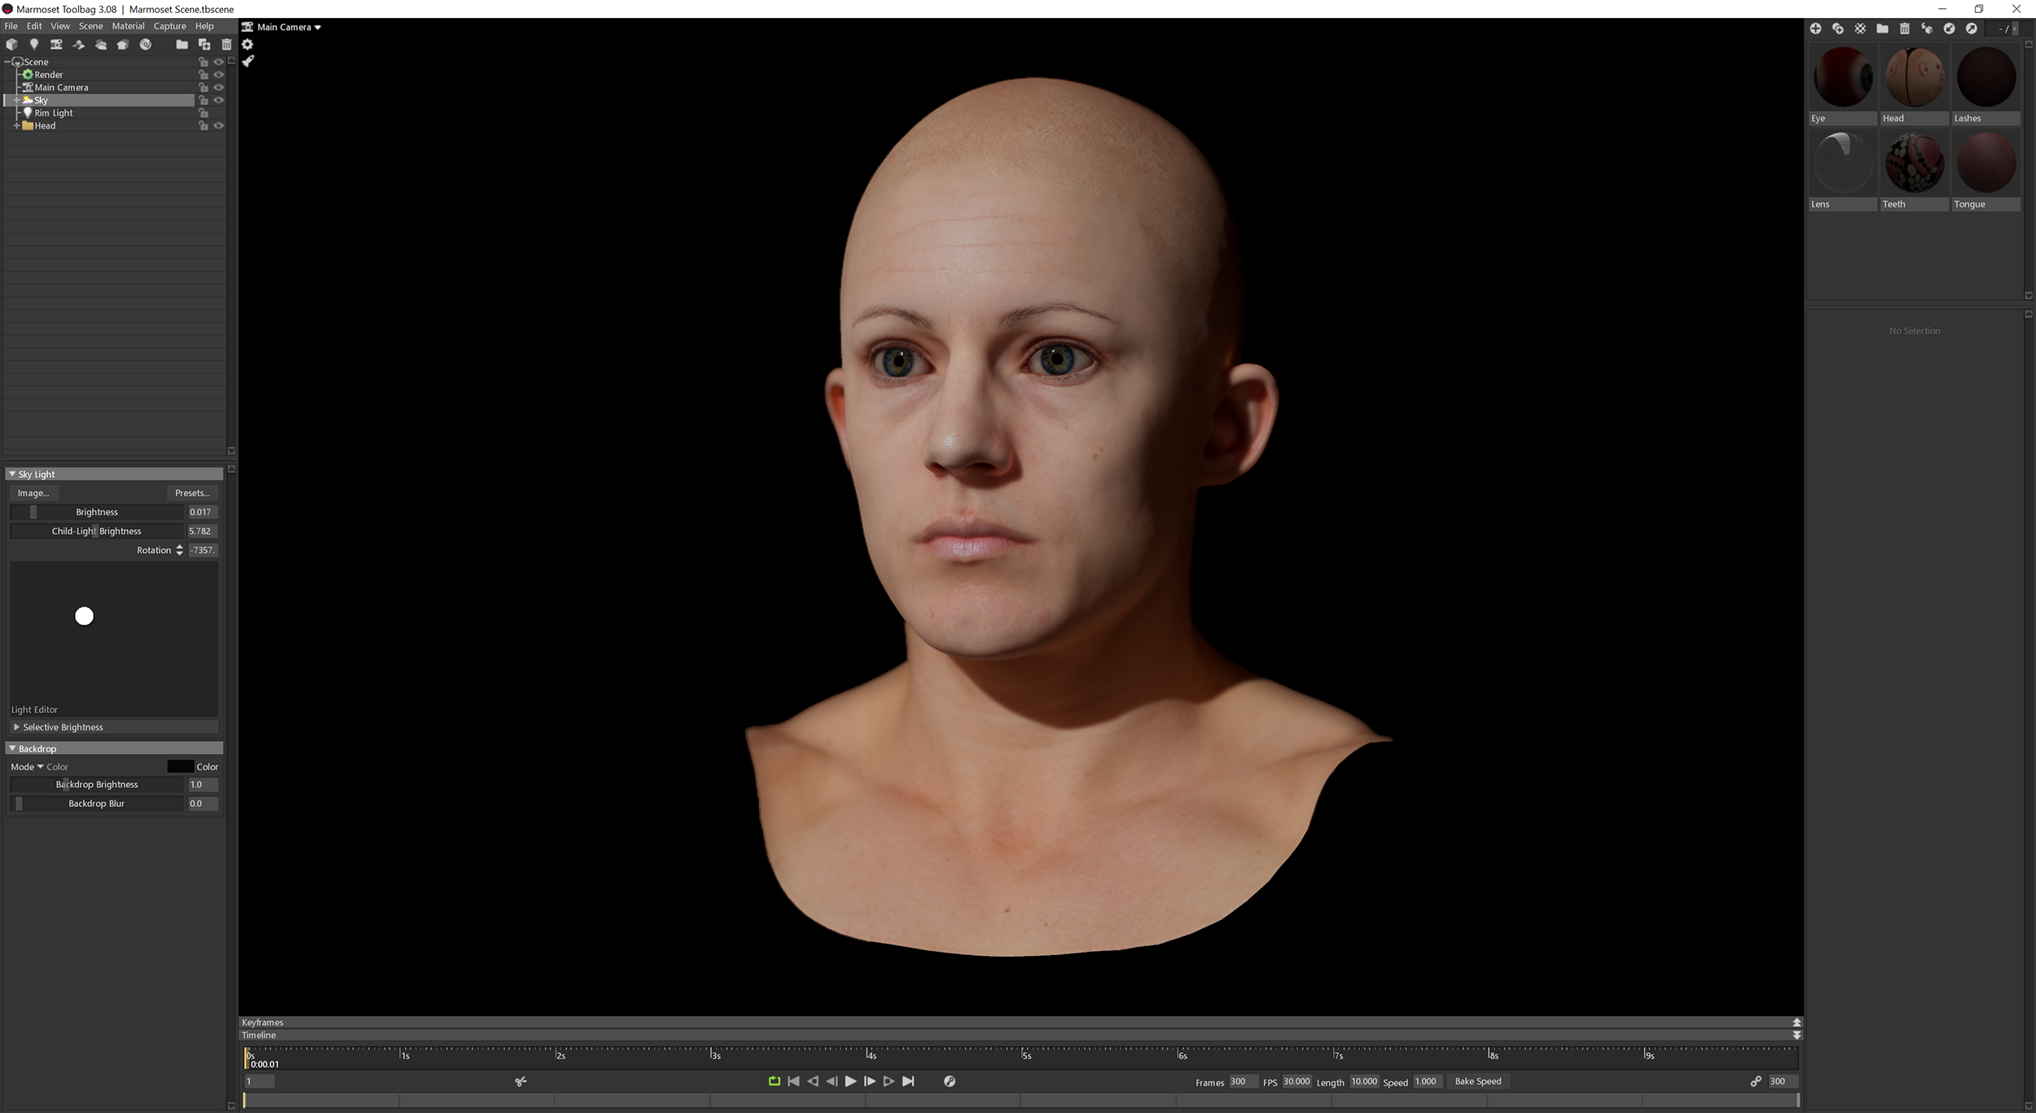Open the viewport settings gear icon
Image resolution: width=2036 pixels, height=1113 pixels.
248,44
